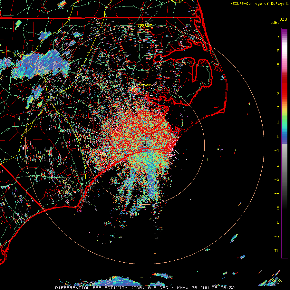Image resolution: width=290 pixels, height=290 pixels.
Task: Click the TH threshold label on the scale
Action: 277,251
